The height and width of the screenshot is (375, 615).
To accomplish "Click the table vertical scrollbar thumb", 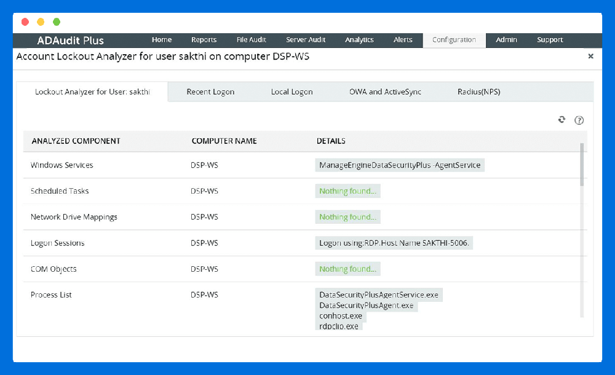I will (x=582, y=164).
